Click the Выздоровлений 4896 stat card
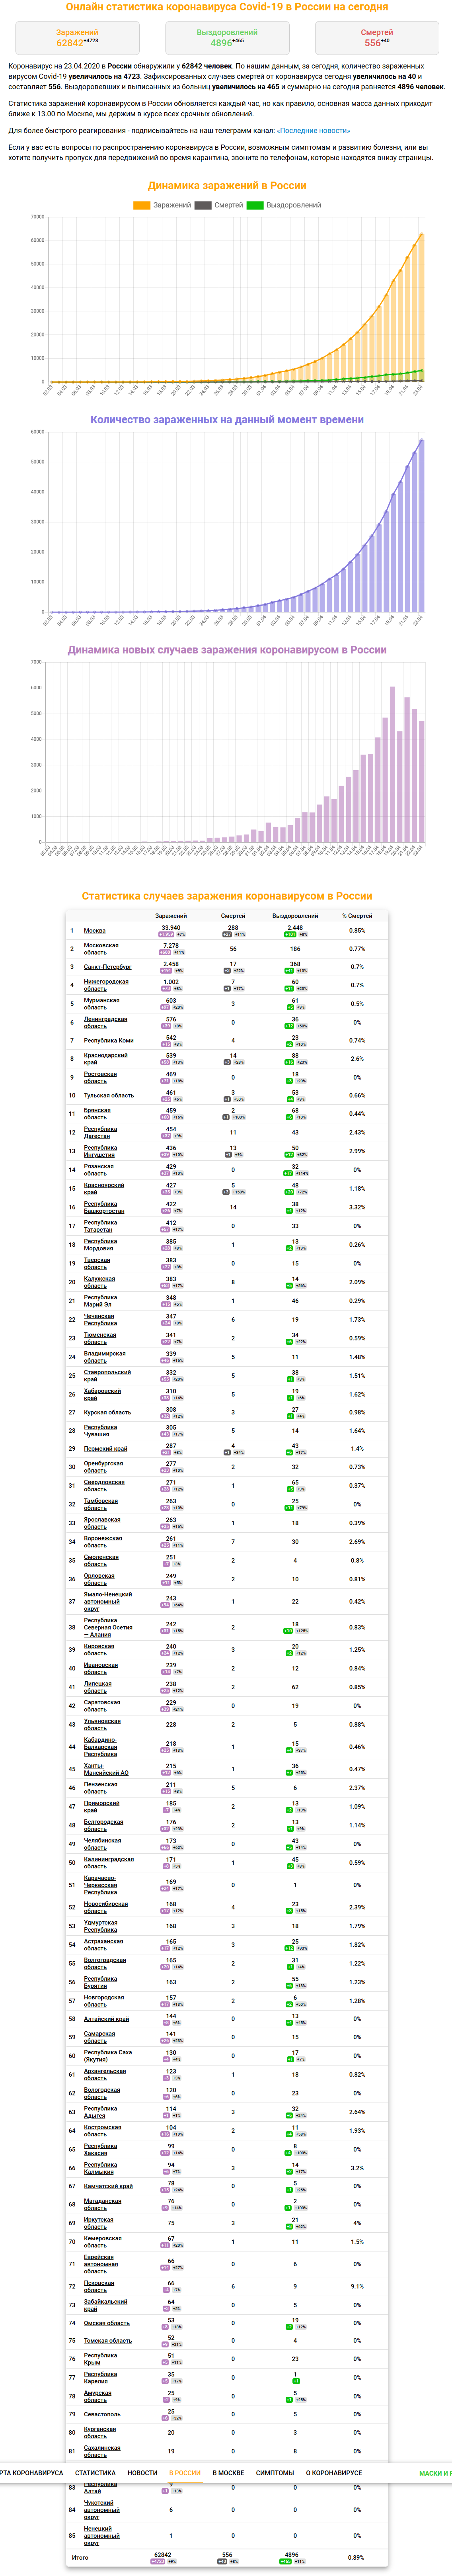 (x=227, y=38)
